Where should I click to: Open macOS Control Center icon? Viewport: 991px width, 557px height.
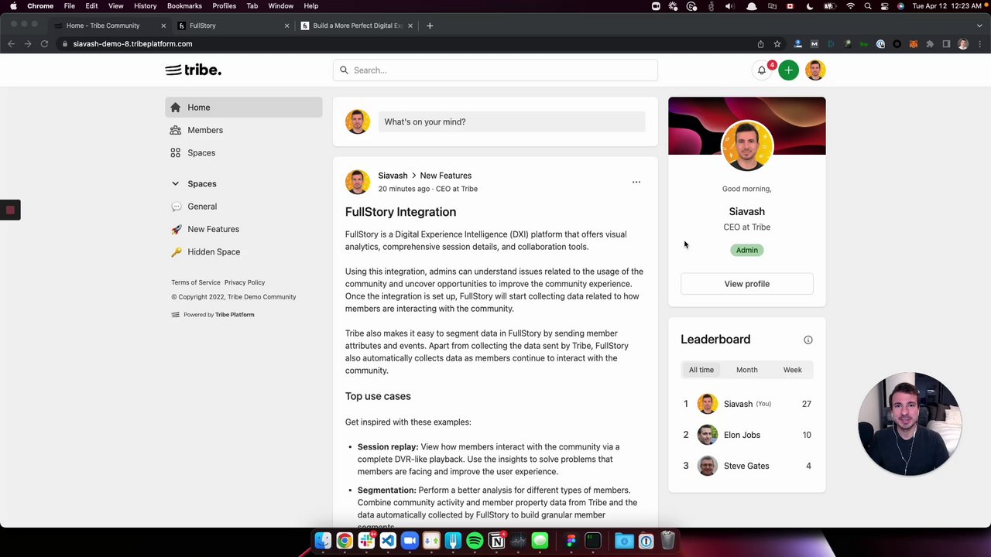884,6
